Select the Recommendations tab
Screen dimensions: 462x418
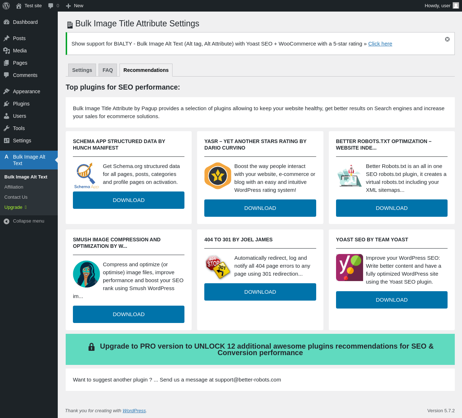(x=146, y=70)
